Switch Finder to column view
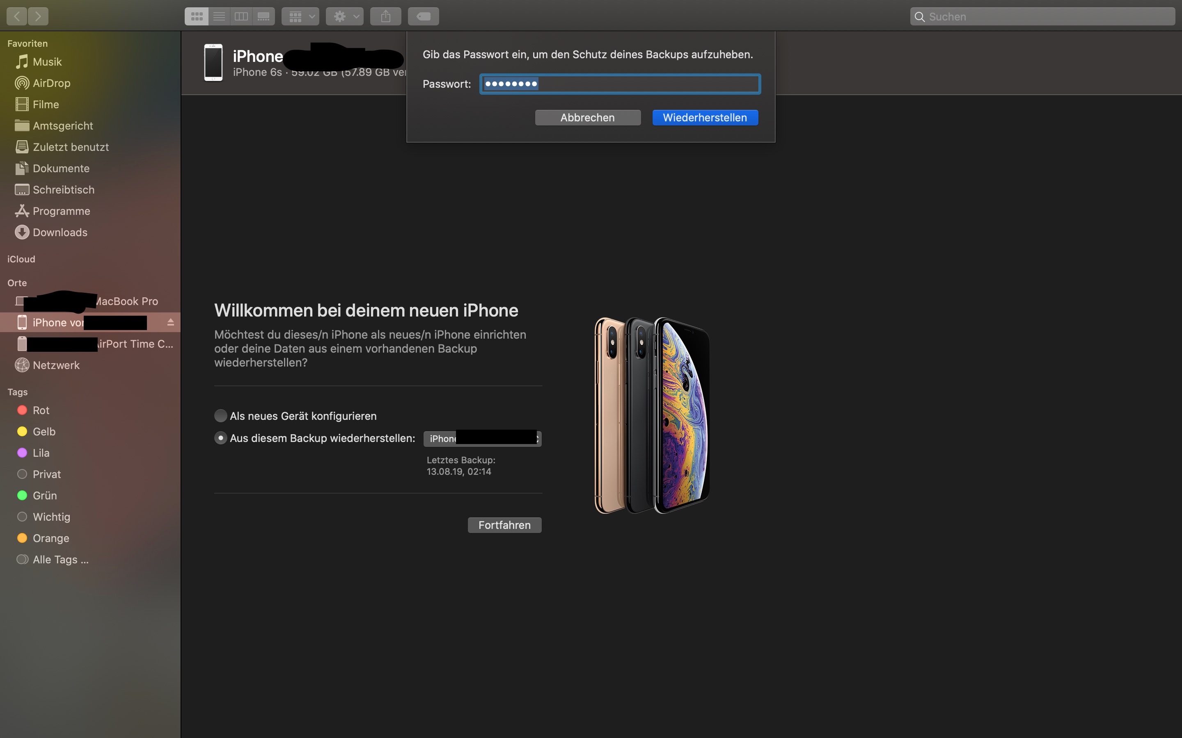The height and width of the screenshot is (738, 1182). pos(241,16)
